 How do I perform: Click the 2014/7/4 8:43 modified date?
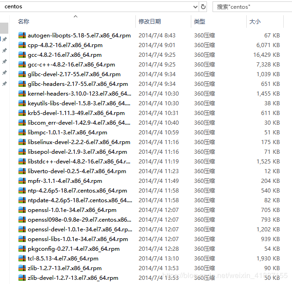157,35
